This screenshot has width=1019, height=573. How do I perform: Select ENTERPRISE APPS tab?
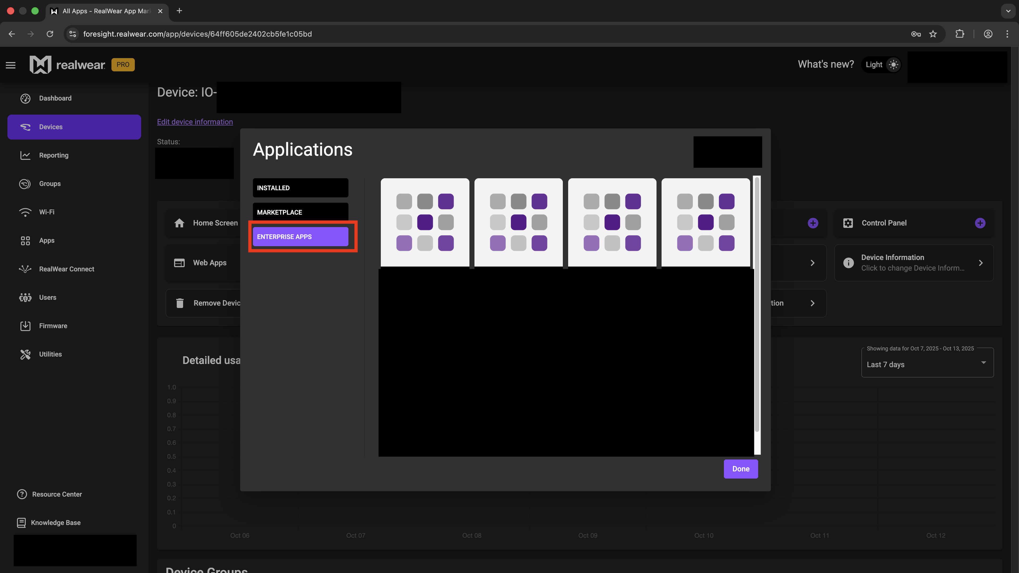(301, 236)
